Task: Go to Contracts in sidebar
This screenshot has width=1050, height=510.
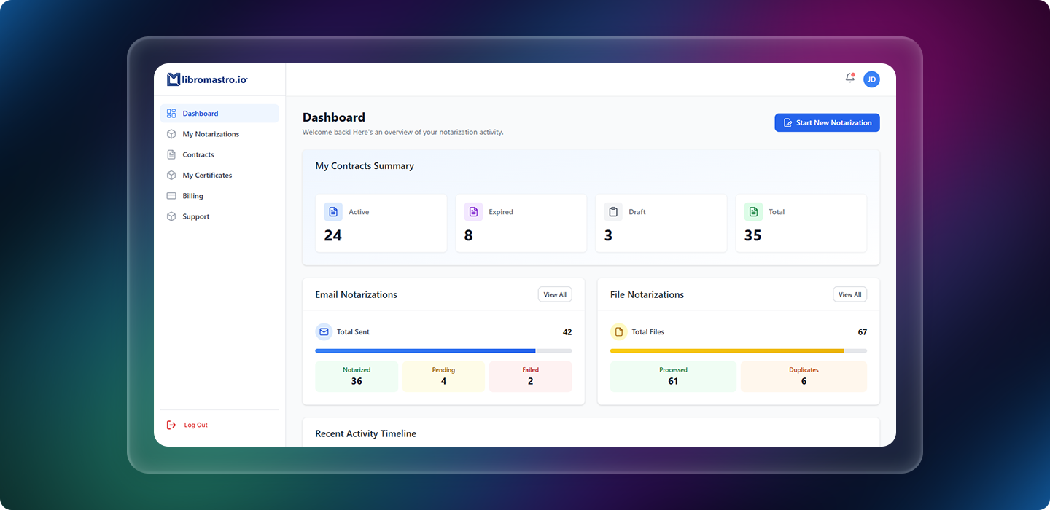Action: (x=198, y=154)
